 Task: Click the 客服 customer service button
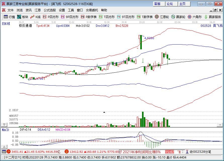coord(159,4)
